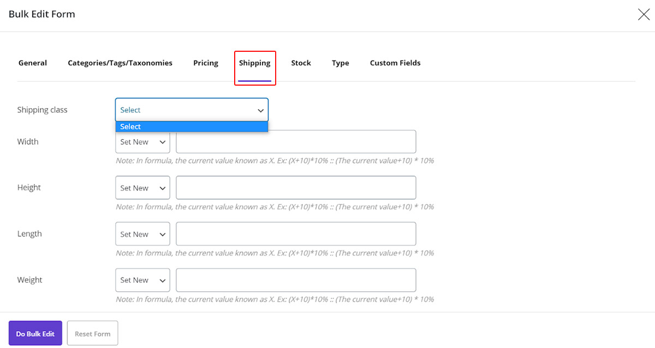Select the Shipping tab

pyautogui.click(x=255, y=63)
